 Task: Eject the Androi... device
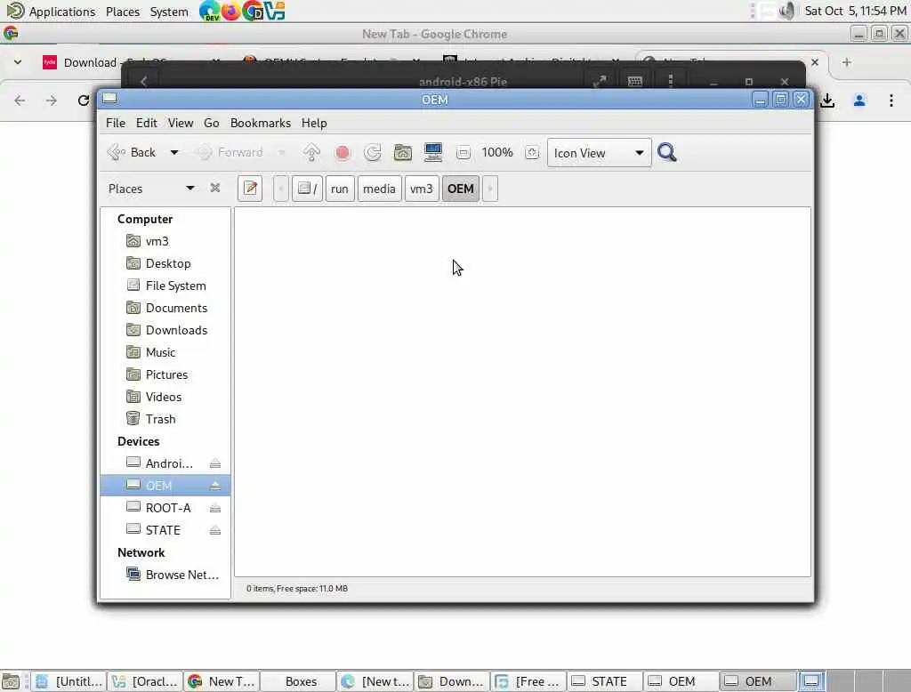215,463
